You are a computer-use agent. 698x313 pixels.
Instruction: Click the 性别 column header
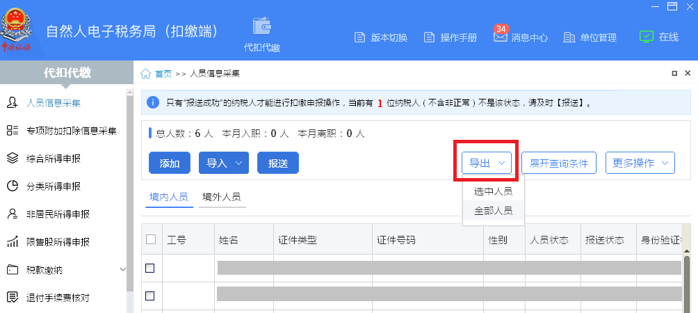[504, 239]
